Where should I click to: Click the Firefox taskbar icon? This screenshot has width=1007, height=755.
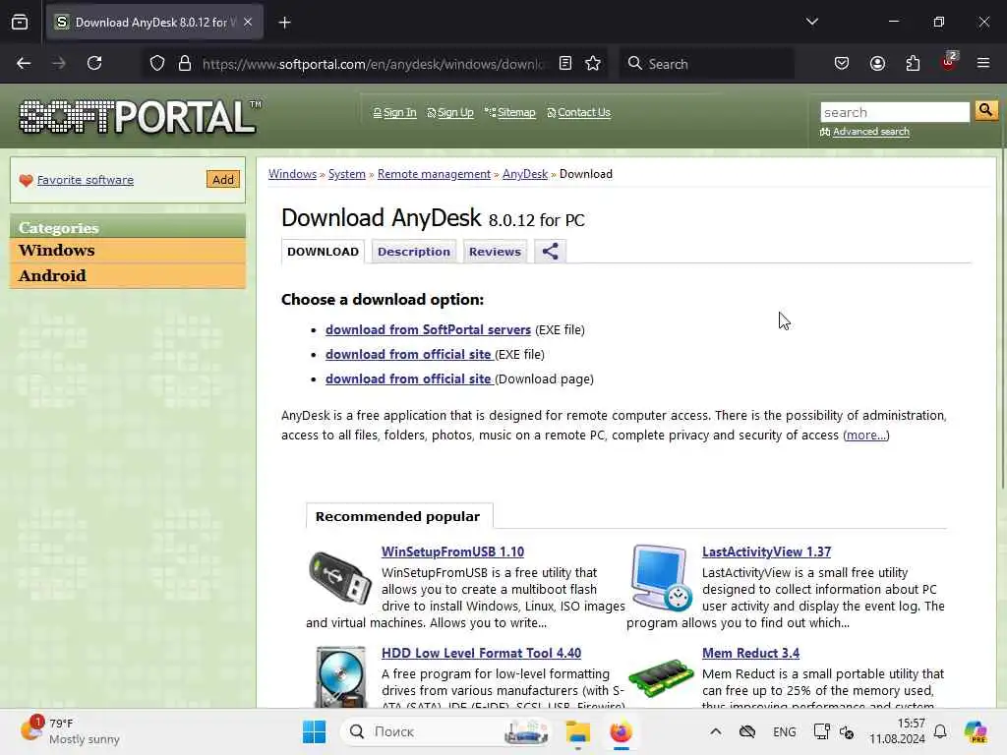pyautogui.click(x=622, y=731)
